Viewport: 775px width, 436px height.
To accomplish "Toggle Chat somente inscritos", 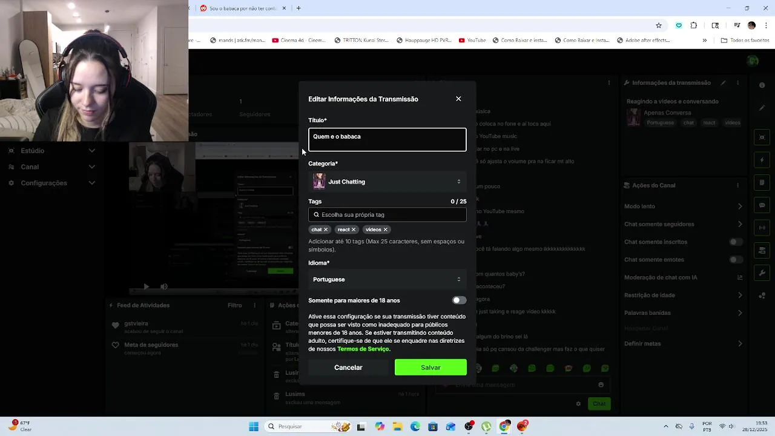I will point(736,242).
